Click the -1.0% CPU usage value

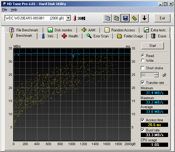pos(154,145)
